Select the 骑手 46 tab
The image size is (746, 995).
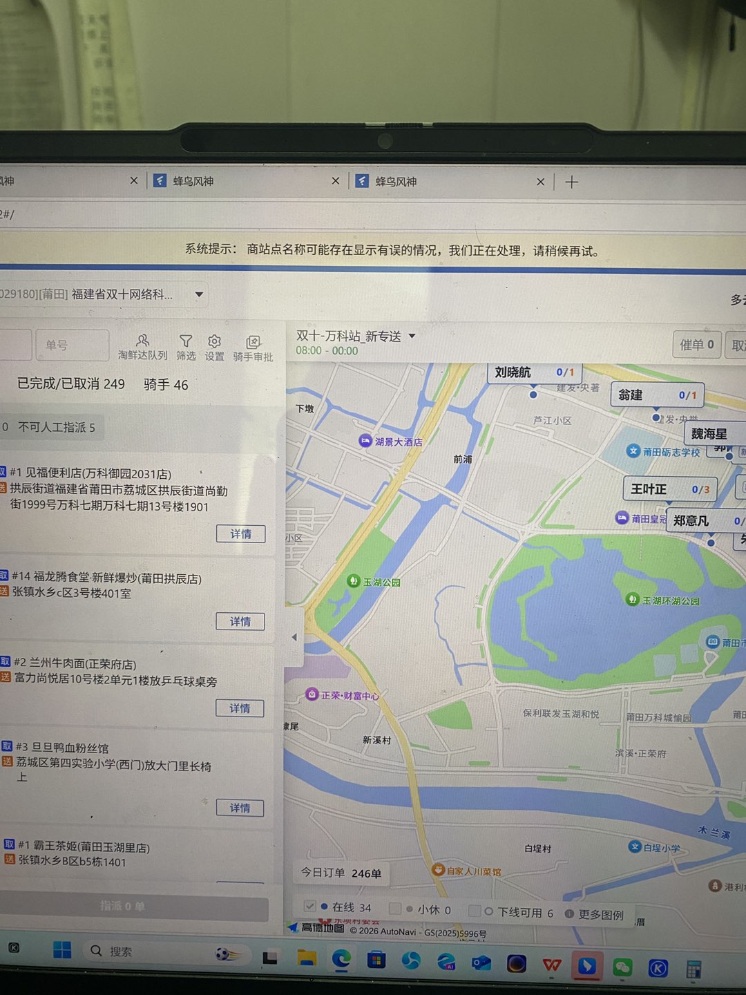tap(166, 384)
